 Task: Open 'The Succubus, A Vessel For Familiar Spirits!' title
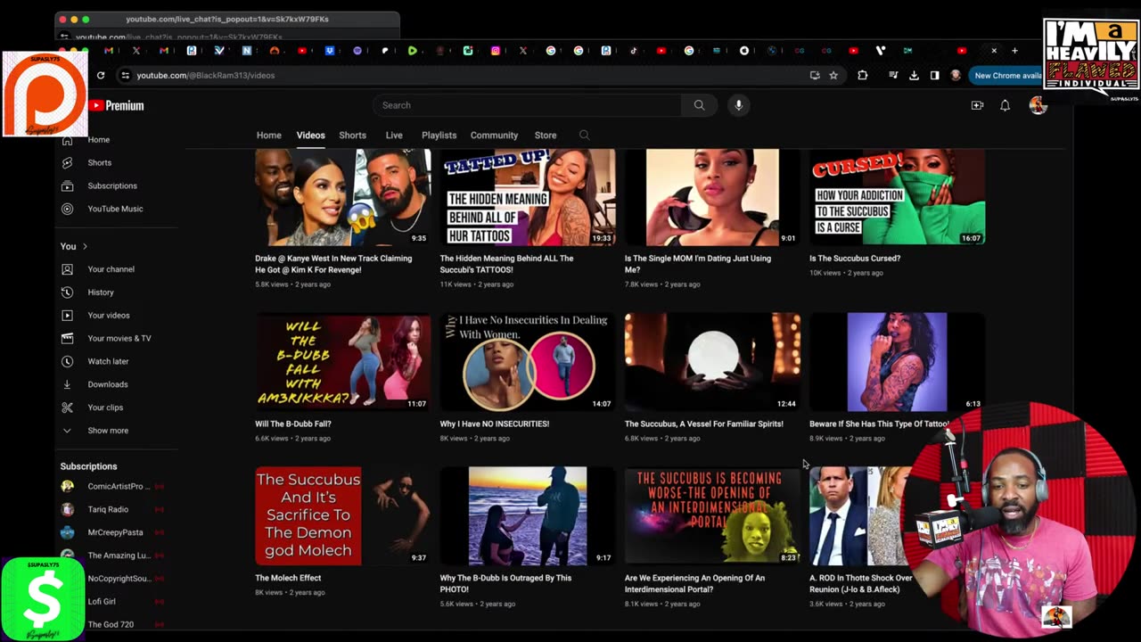[704, 424]
